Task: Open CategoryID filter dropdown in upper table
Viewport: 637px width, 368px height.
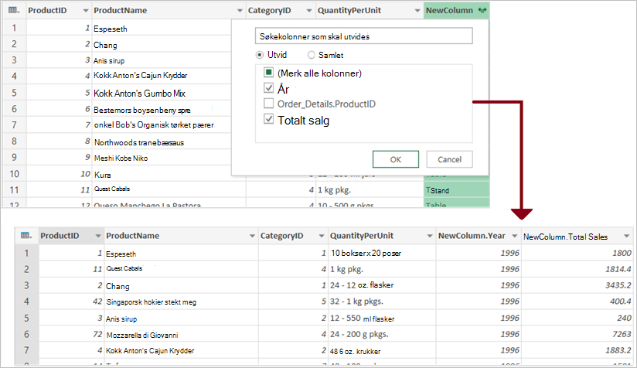Action: click(309, 11)
